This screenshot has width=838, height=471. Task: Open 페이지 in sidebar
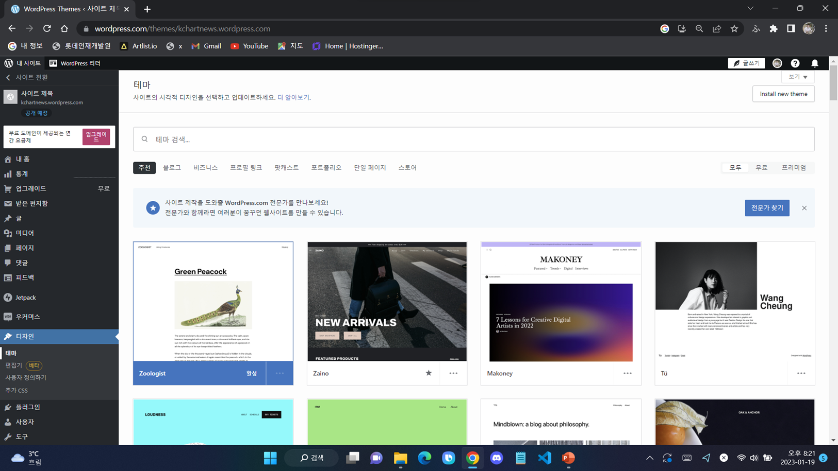pyautogui.click(x=59, y=248)
